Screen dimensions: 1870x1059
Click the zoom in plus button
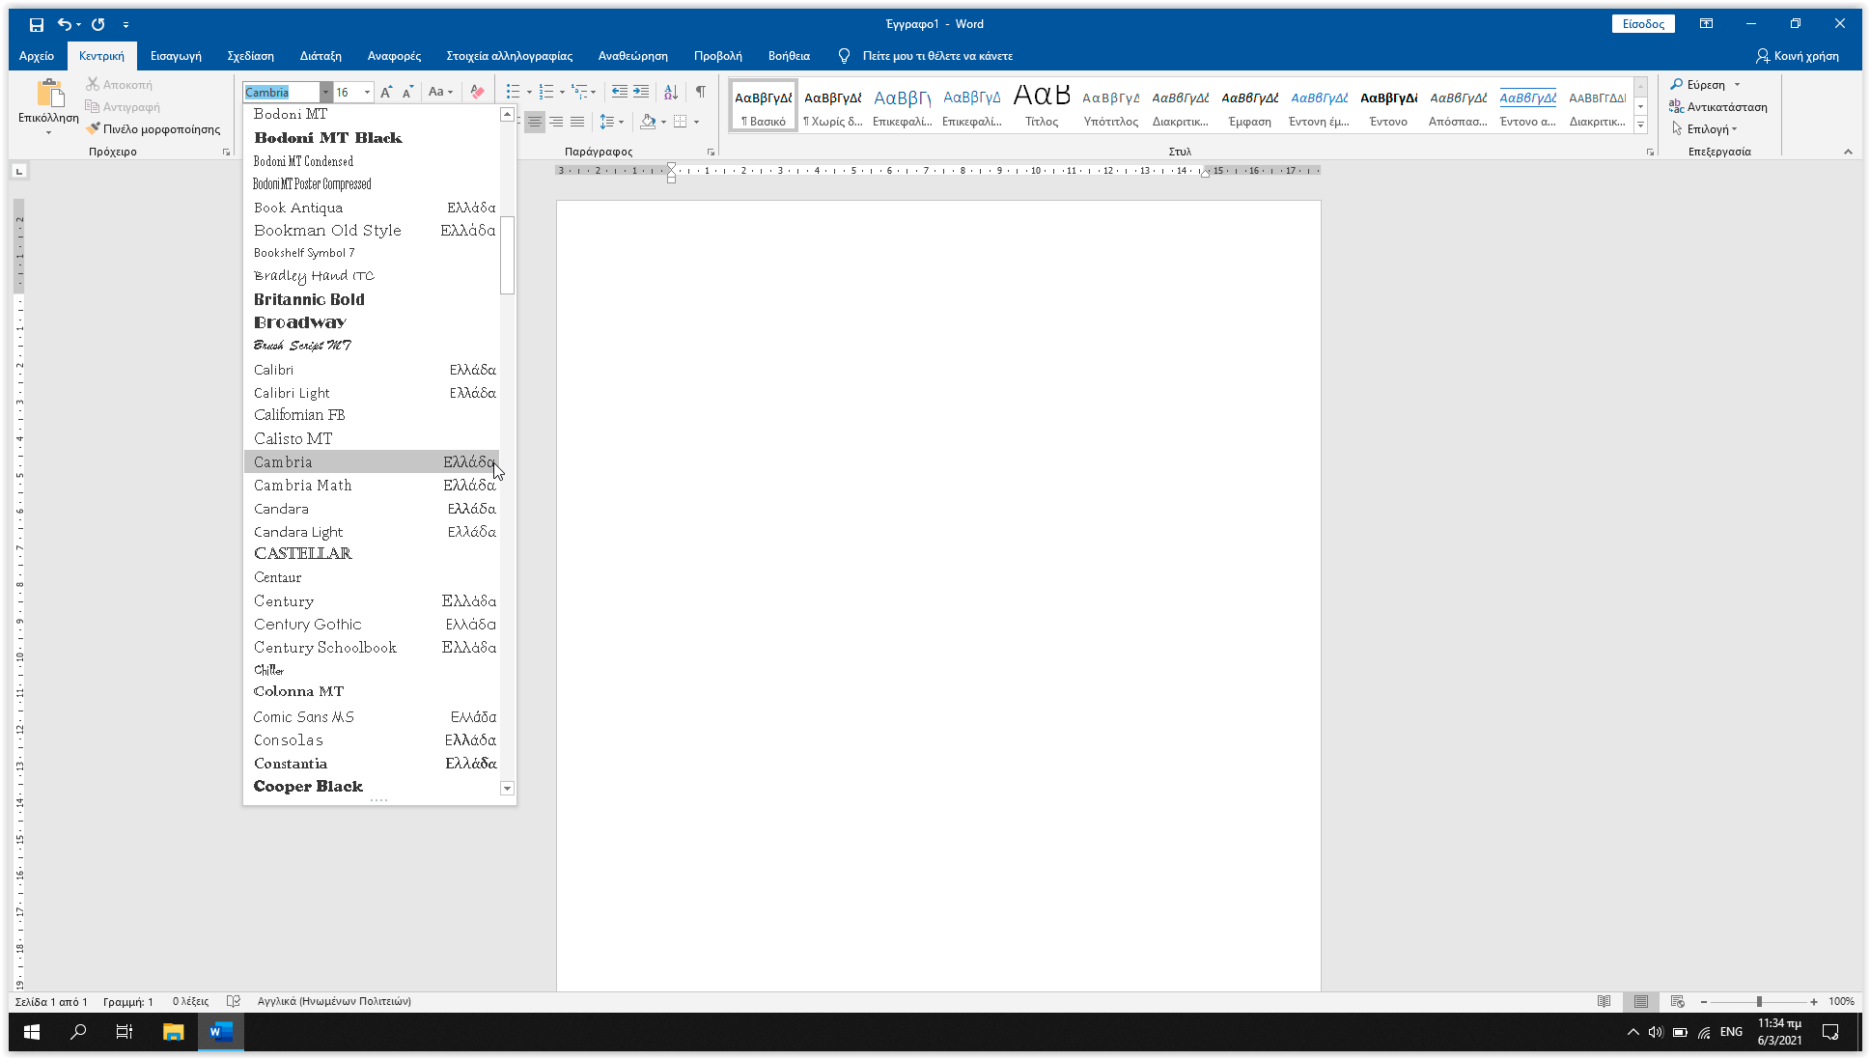tap(1814, 1001)
